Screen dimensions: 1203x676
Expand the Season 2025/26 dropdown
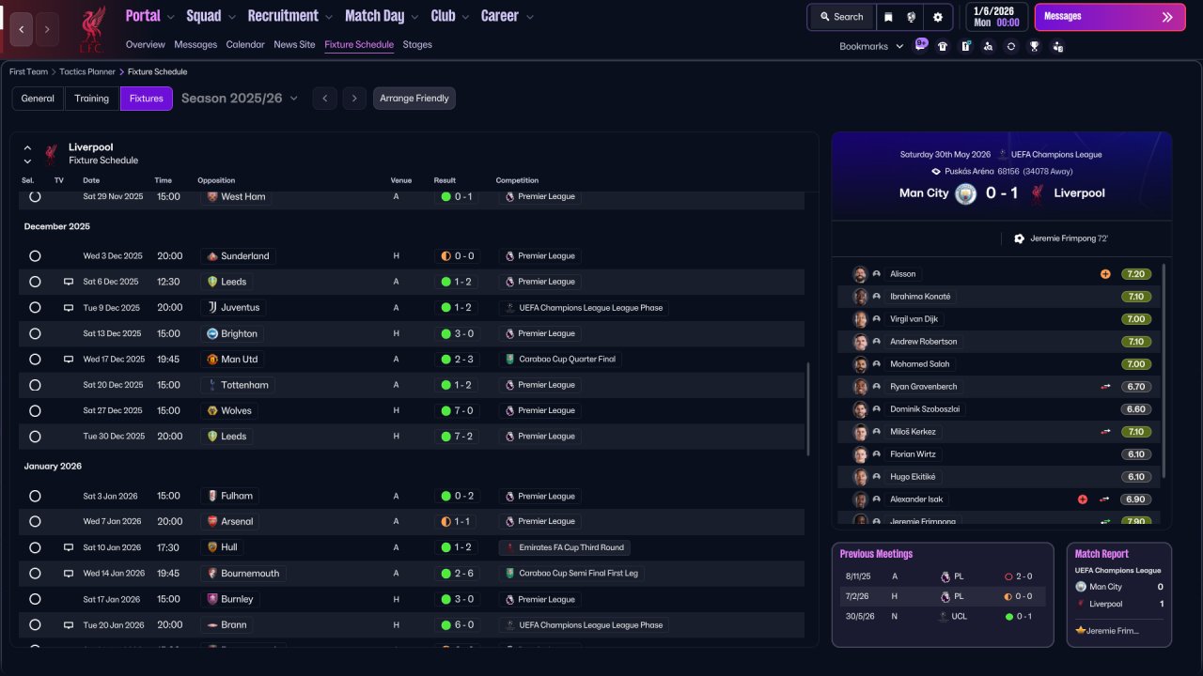[x=240, y=99]
